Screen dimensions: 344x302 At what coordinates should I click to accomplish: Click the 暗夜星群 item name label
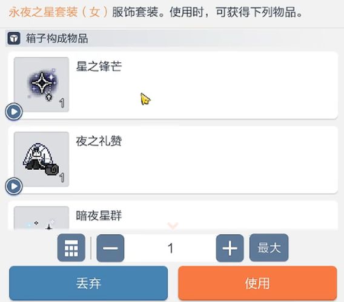tap(99, 216)
